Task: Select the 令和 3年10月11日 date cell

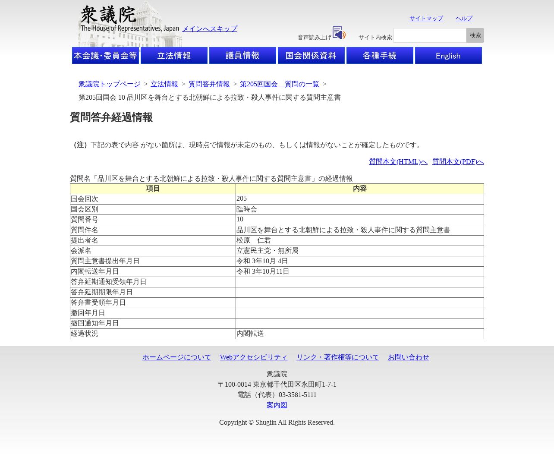Action: pos(360,271)
